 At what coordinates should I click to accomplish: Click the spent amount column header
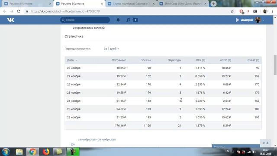pos(119,60)
